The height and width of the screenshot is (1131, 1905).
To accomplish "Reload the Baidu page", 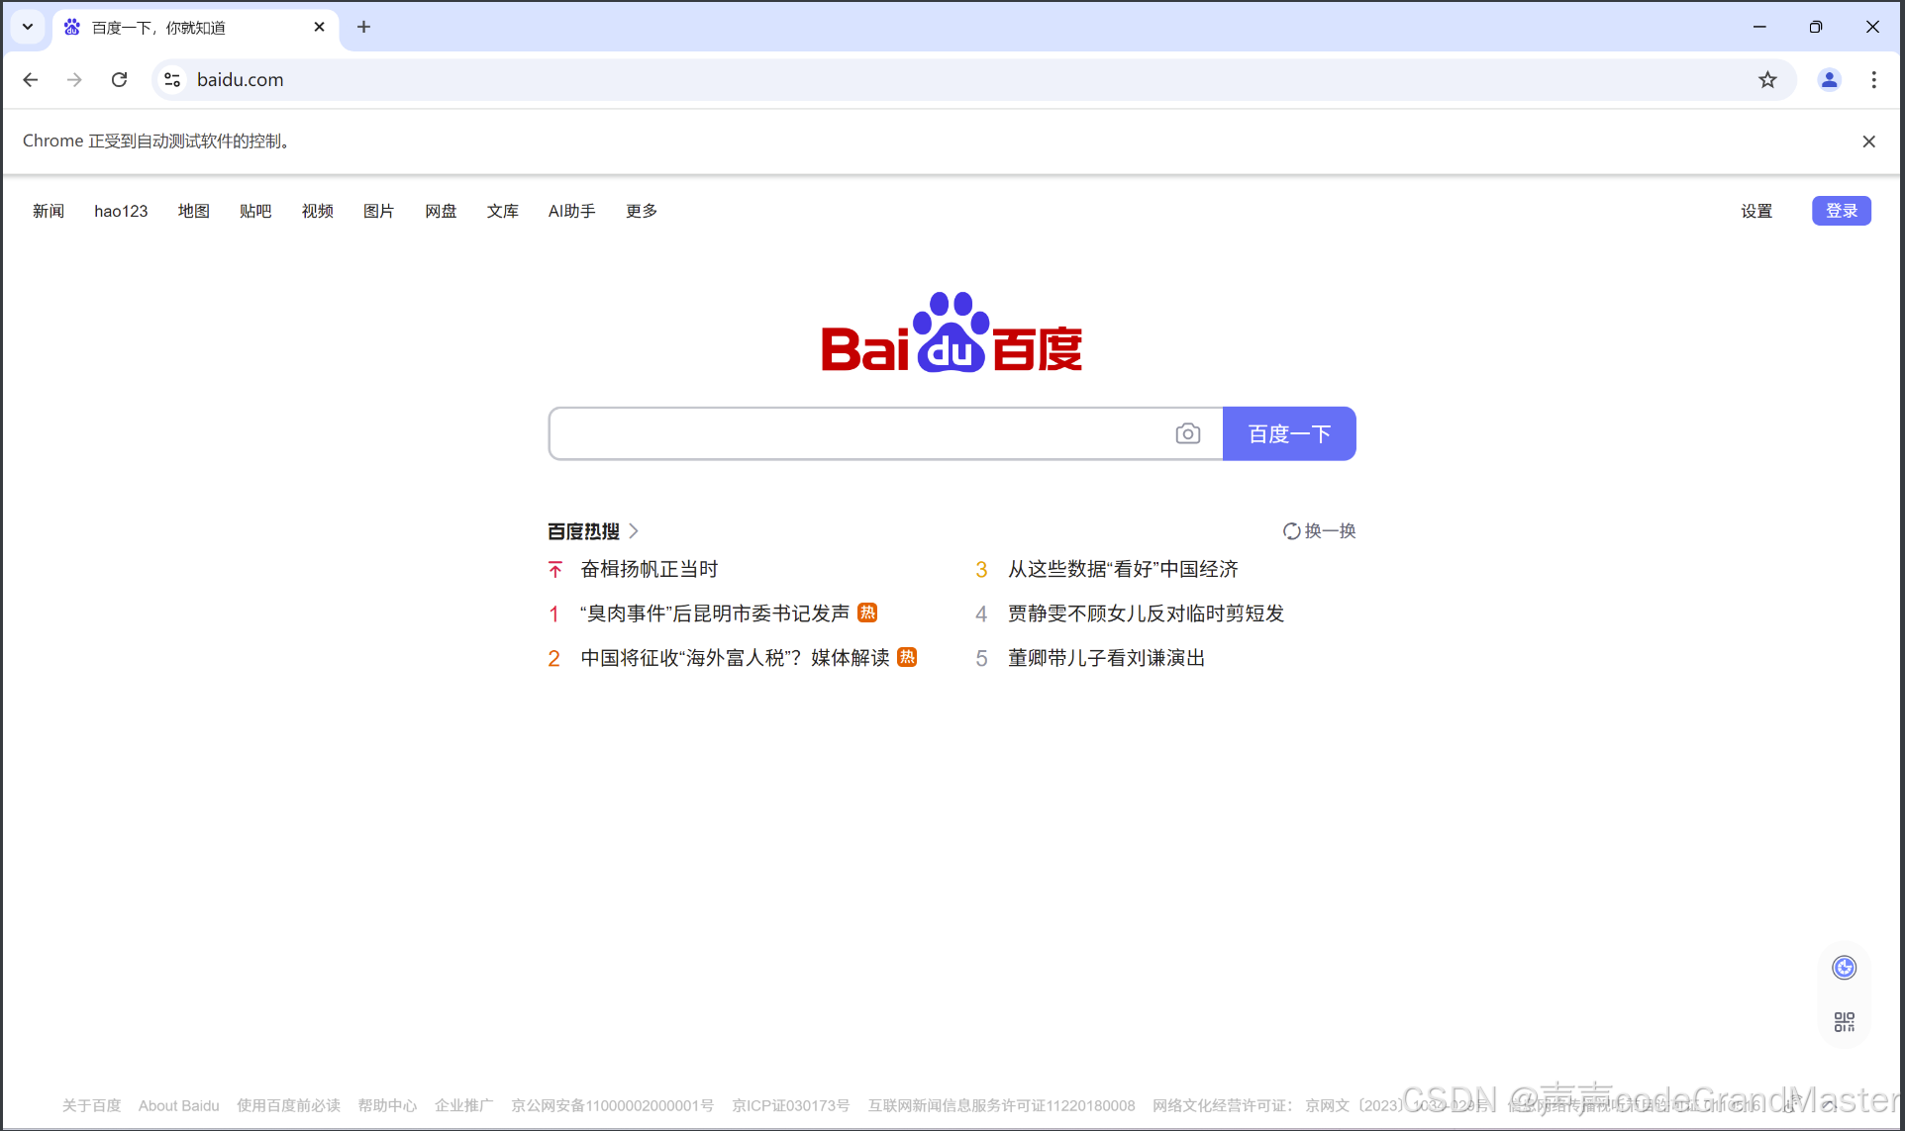I will (119, 80).
